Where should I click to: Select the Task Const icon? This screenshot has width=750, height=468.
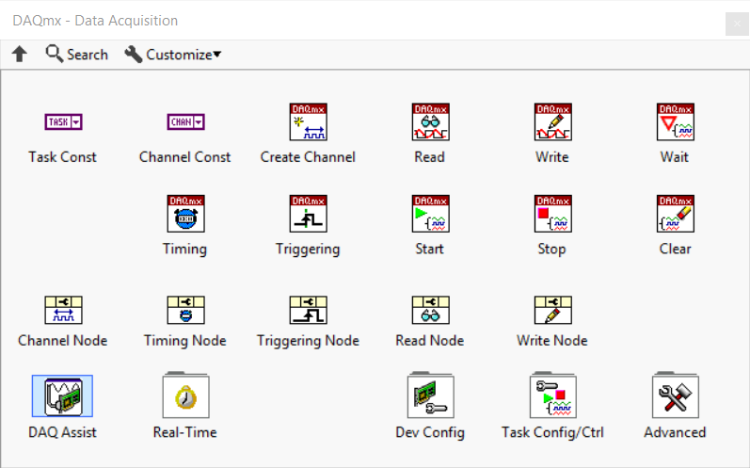[63, 122]
